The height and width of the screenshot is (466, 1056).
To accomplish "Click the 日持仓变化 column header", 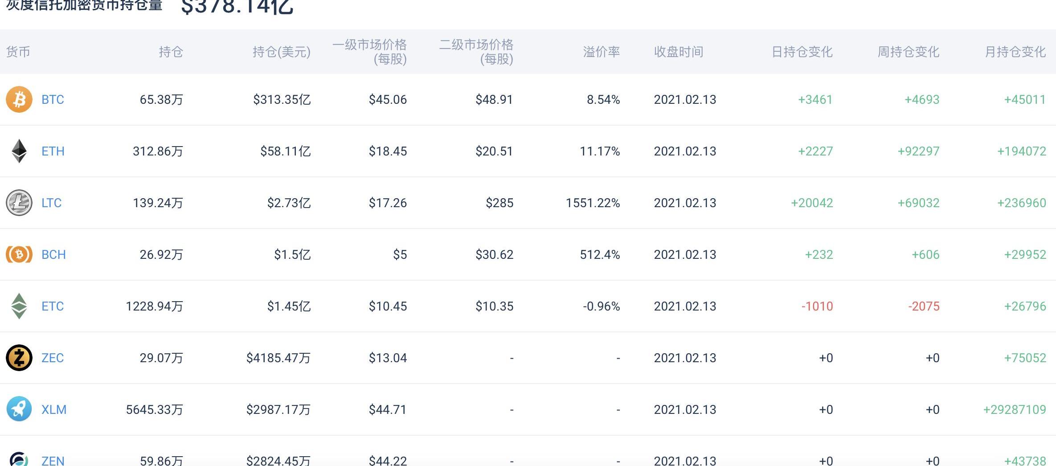I will (x=802, y=52).
